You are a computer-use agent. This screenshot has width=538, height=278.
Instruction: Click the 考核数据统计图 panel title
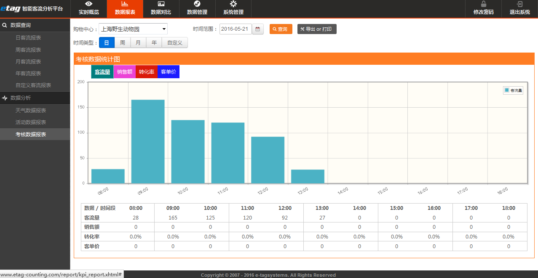click(x=98, y=59)
